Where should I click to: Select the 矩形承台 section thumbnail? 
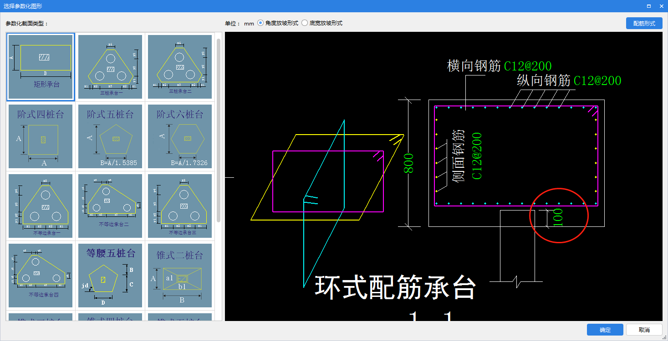click(41, 67)
